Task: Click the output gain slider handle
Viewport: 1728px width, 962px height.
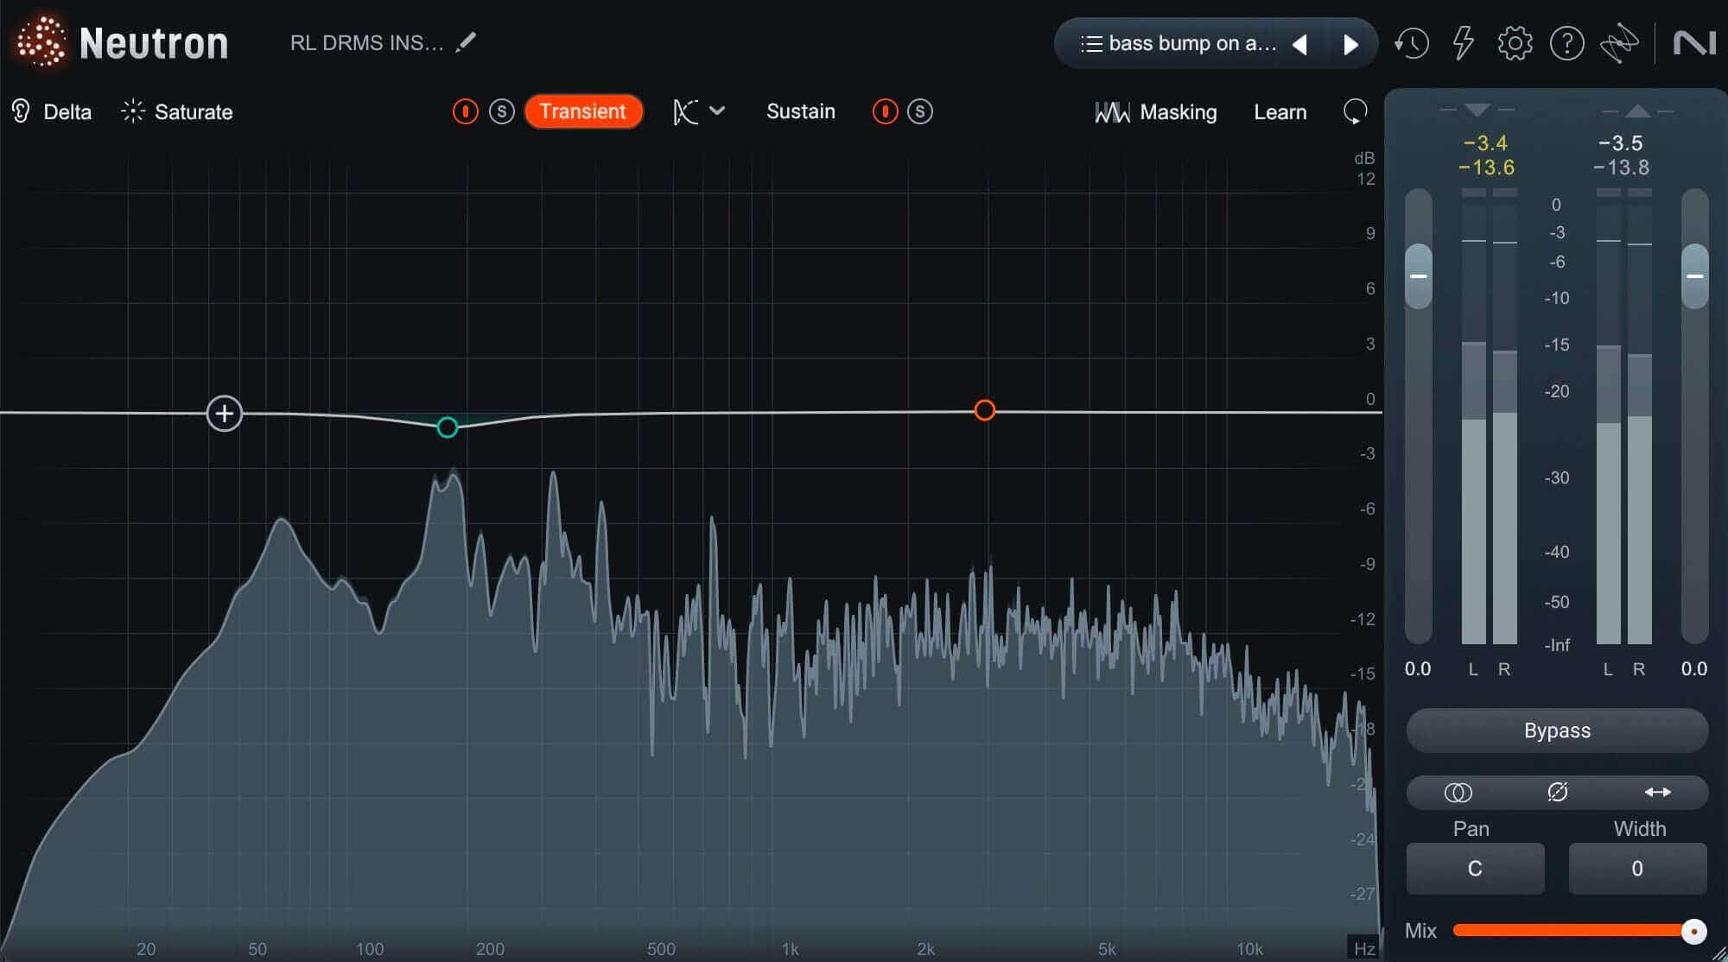Action: (x=1695, y=276)
